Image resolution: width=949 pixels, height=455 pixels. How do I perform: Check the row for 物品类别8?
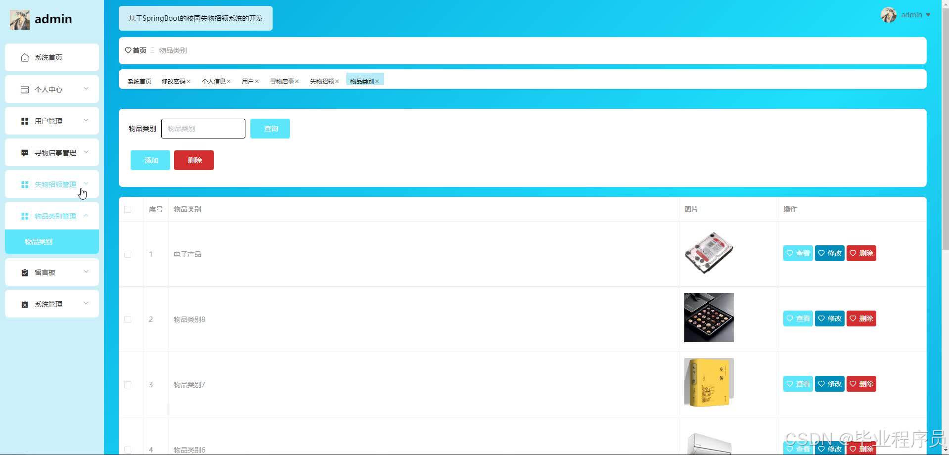[128, 319]
